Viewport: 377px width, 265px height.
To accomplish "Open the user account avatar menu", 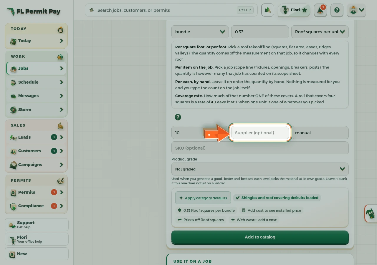I will pos(356,10).
